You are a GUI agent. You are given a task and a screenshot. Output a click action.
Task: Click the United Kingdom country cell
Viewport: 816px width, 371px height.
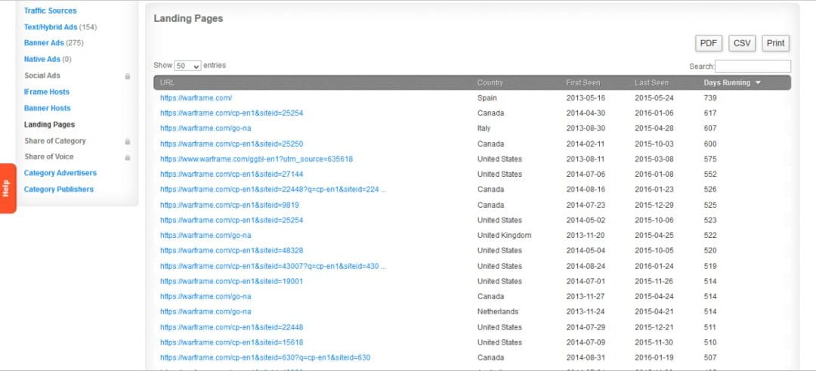click(x=504, y=235)
